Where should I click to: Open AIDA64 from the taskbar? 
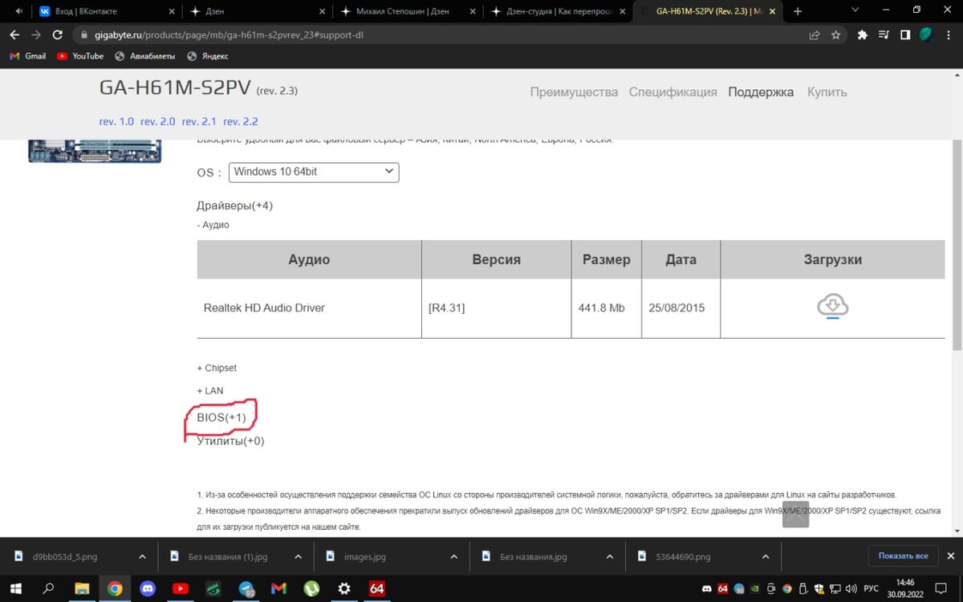coord(376,588)
